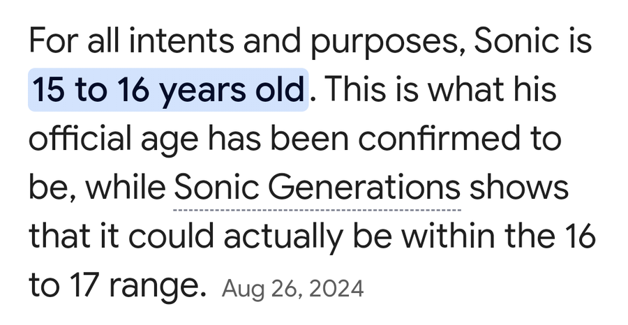628x325 pixels.
Task: Click the word 'age' in third line
Action: point(170,141)
